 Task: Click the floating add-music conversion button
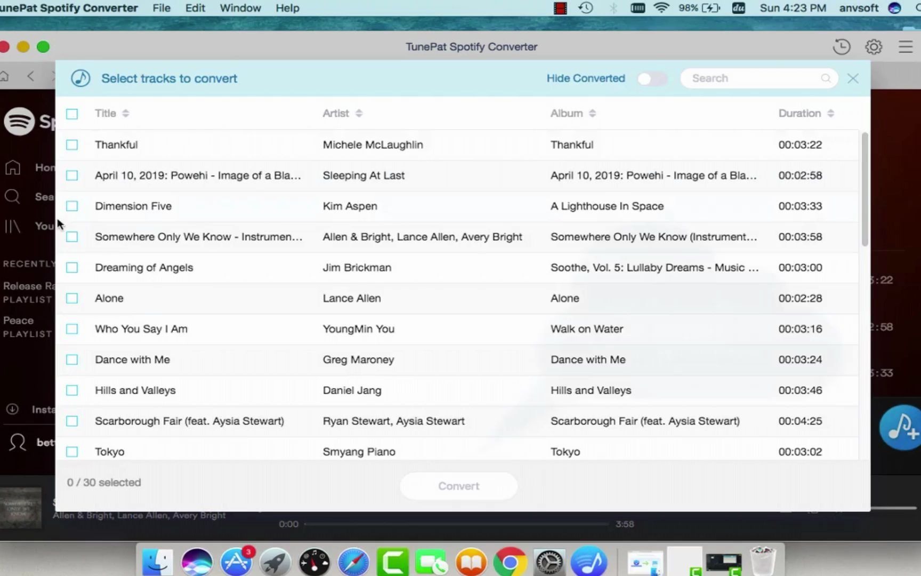[900, 427]
